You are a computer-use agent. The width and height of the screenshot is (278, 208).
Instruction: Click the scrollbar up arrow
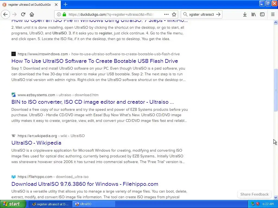[x=276, y=22]
